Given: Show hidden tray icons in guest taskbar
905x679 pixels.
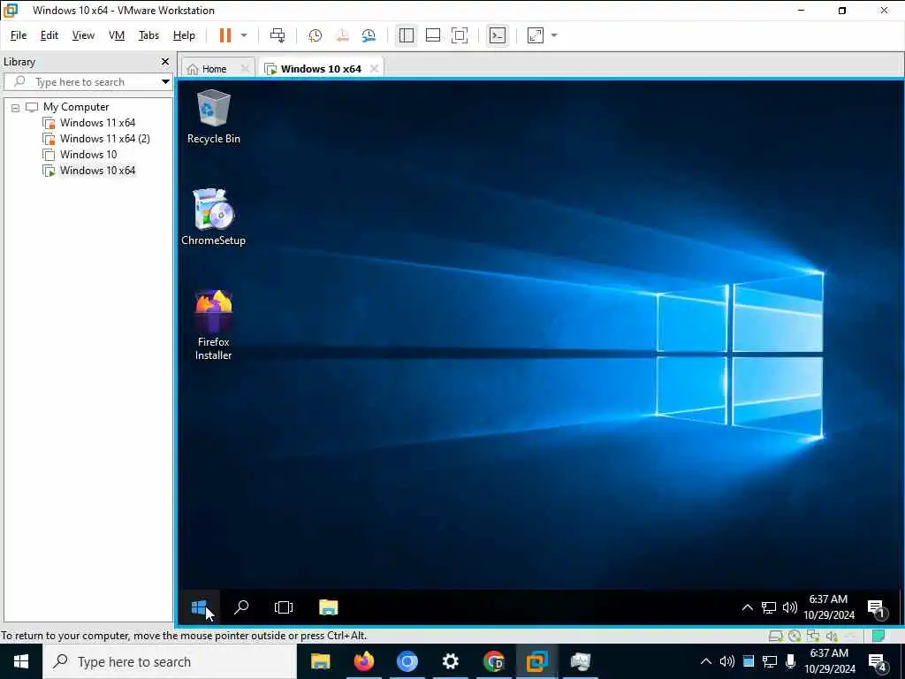Looking at the screenshot, I should (x=747, y=607).
